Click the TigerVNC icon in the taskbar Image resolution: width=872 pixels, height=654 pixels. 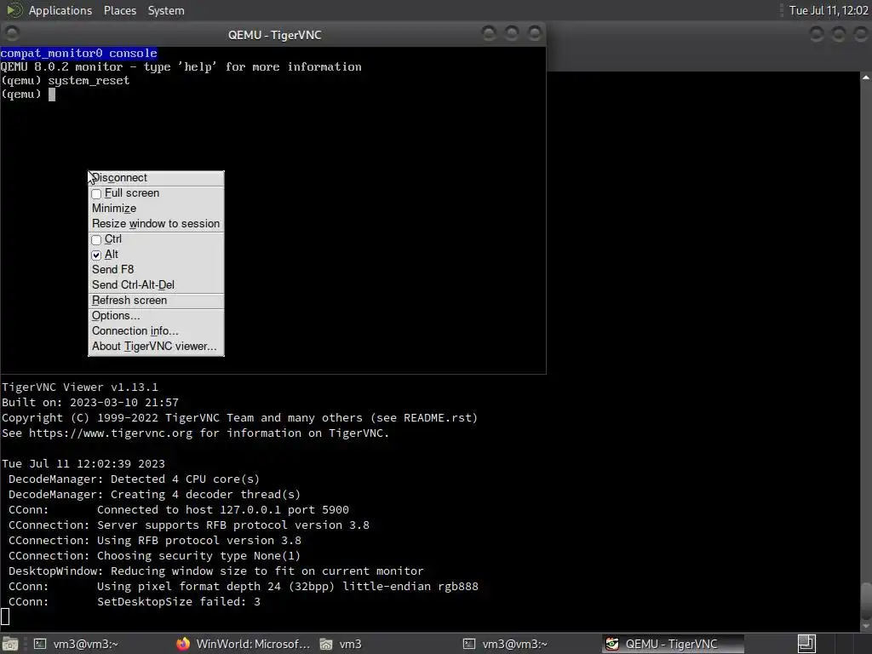(x=612, y=644)
